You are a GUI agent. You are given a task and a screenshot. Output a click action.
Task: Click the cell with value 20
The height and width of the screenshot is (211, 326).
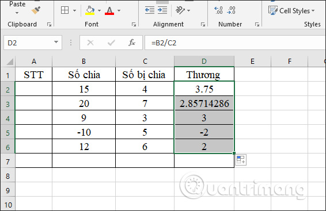84,103
